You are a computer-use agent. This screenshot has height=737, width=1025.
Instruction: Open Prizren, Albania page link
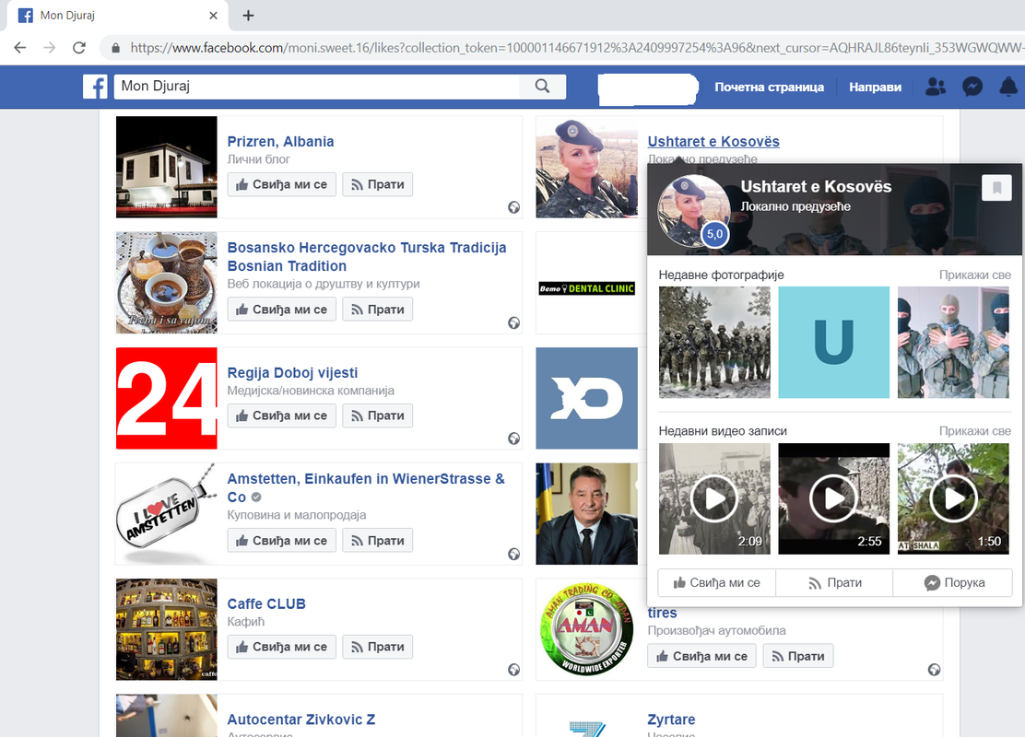click(280, 142)
